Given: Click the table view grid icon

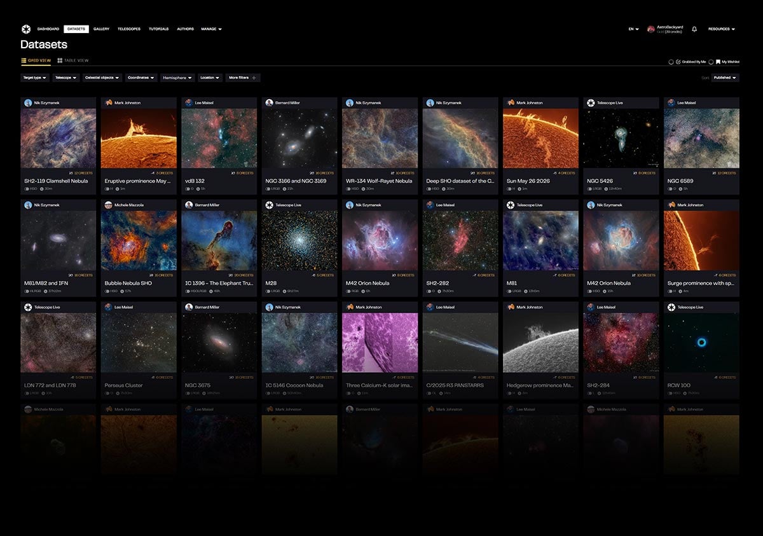Looking at the screenshot, I should coord(60,60).
